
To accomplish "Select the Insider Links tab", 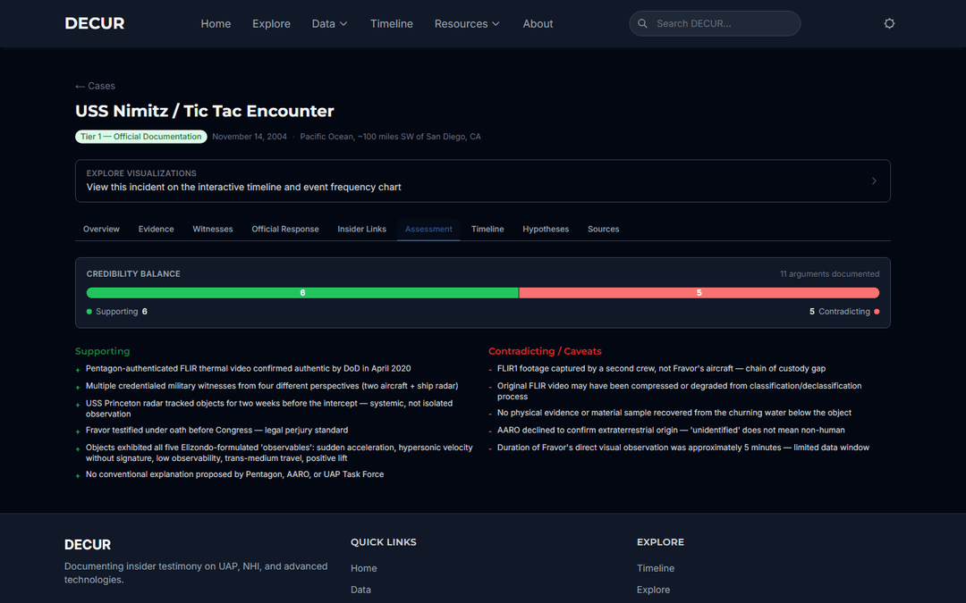I will pos(361,230).
